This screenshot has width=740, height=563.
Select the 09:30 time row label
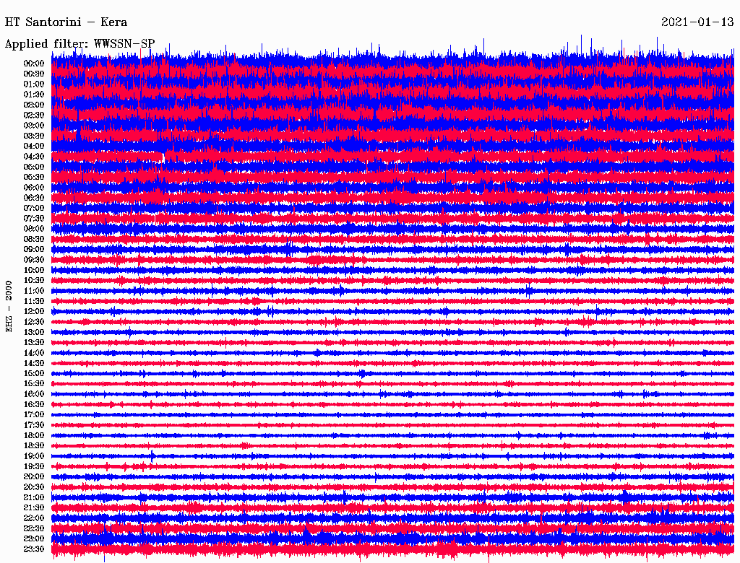34,260
